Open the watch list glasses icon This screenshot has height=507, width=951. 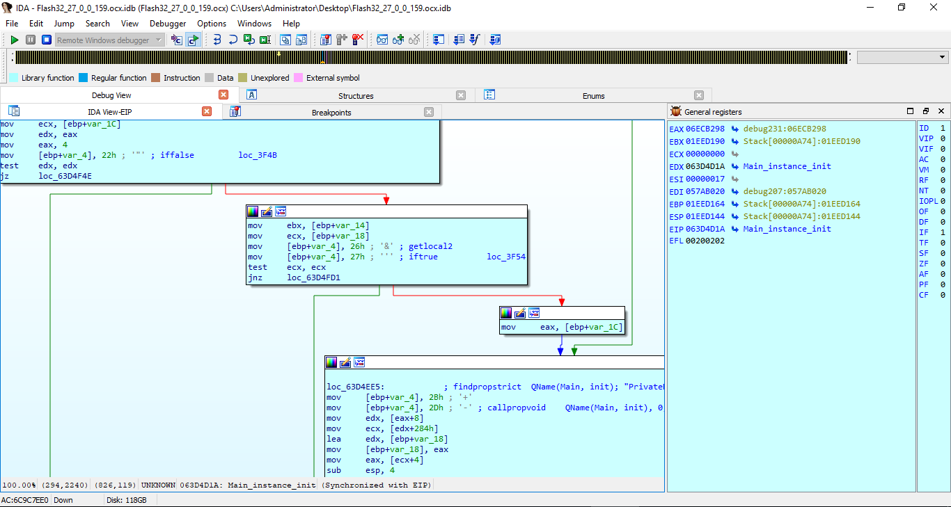click(382, 40)
